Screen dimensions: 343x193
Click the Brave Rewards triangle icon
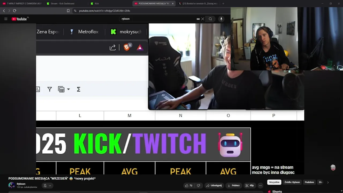pos(140,48)
